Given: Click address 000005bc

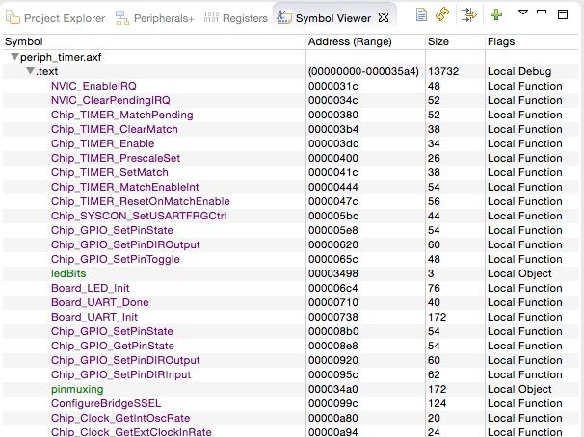Looking at the screenshot, I should tap(333, 216).
